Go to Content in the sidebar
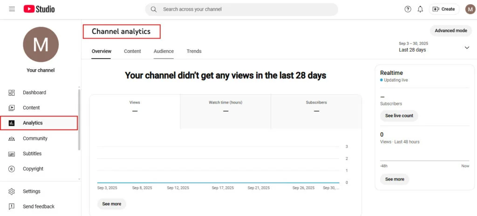Screen dimensions: 477x216 coord(31,108)
